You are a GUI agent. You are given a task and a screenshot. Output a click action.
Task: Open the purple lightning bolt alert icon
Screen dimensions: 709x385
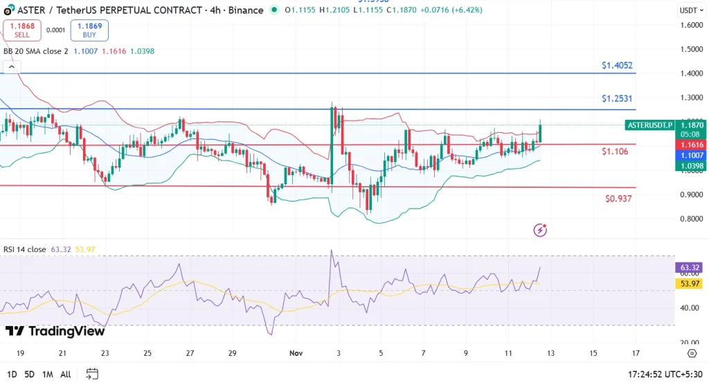[x=541, y=229]
